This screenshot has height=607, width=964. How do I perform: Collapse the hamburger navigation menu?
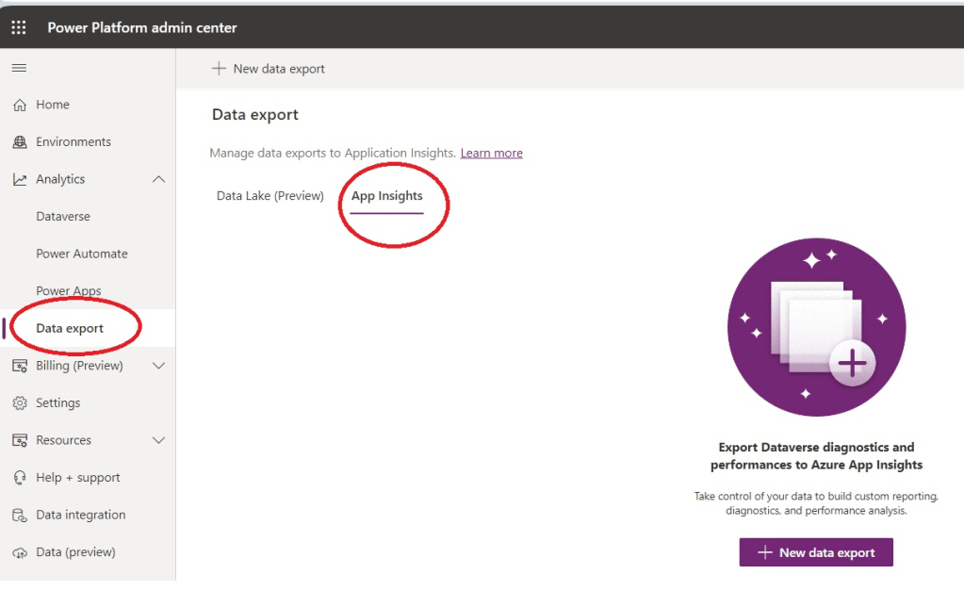(x=19, y=68)
